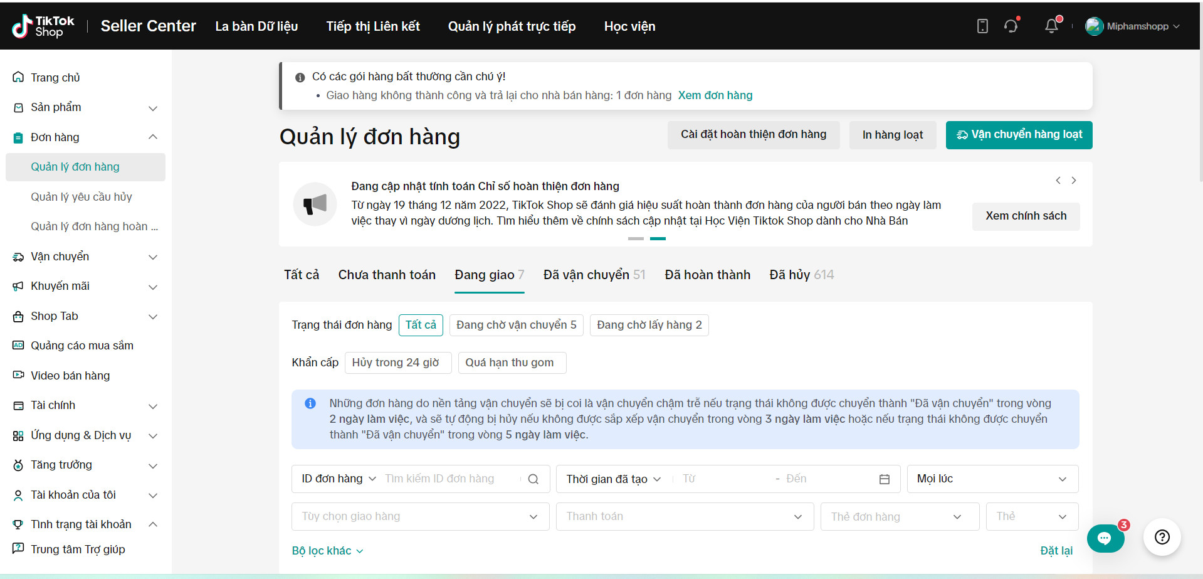Image resolution: width=1203 pixels, height=579 pixels.
Task: Switch to the "Đã vận chuyển" tab
Action: (593, 275)
